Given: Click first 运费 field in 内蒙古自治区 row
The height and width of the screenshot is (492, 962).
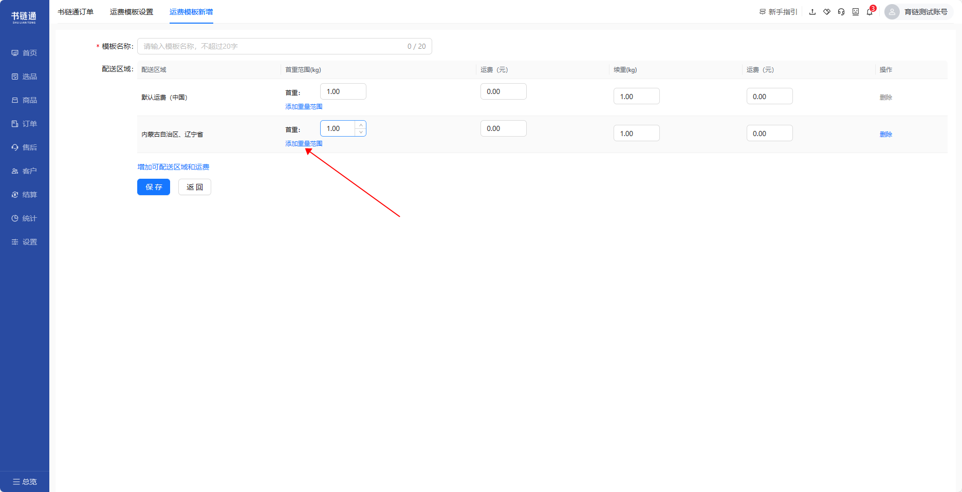Looking at the screenshot, I should (504, 128).
